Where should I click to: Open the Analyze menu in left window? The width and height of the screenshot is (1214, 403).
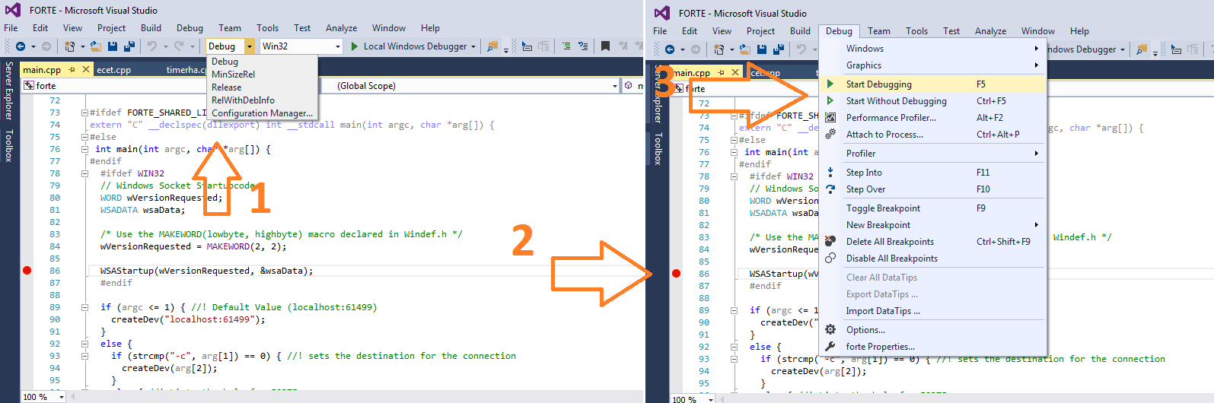pyautogui.click(x=341, y=28)
